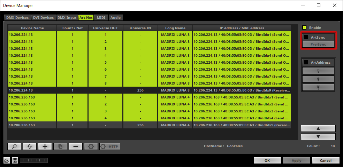
Task: Click the Cancel button
Action: click(x=326, y=160)
